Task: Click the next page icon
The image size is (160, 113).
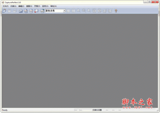Action: point(105,11)
